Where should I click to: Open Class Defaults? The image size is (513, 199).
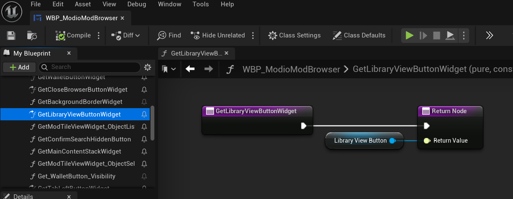coord(359,35)
